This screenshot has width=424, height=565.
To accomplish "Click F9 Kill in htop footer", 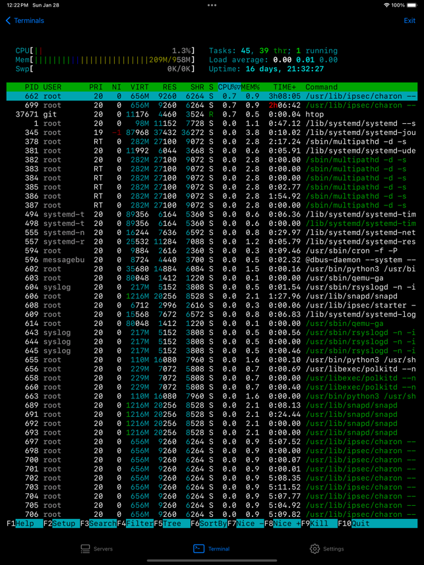I will click(x=319, y=524).
